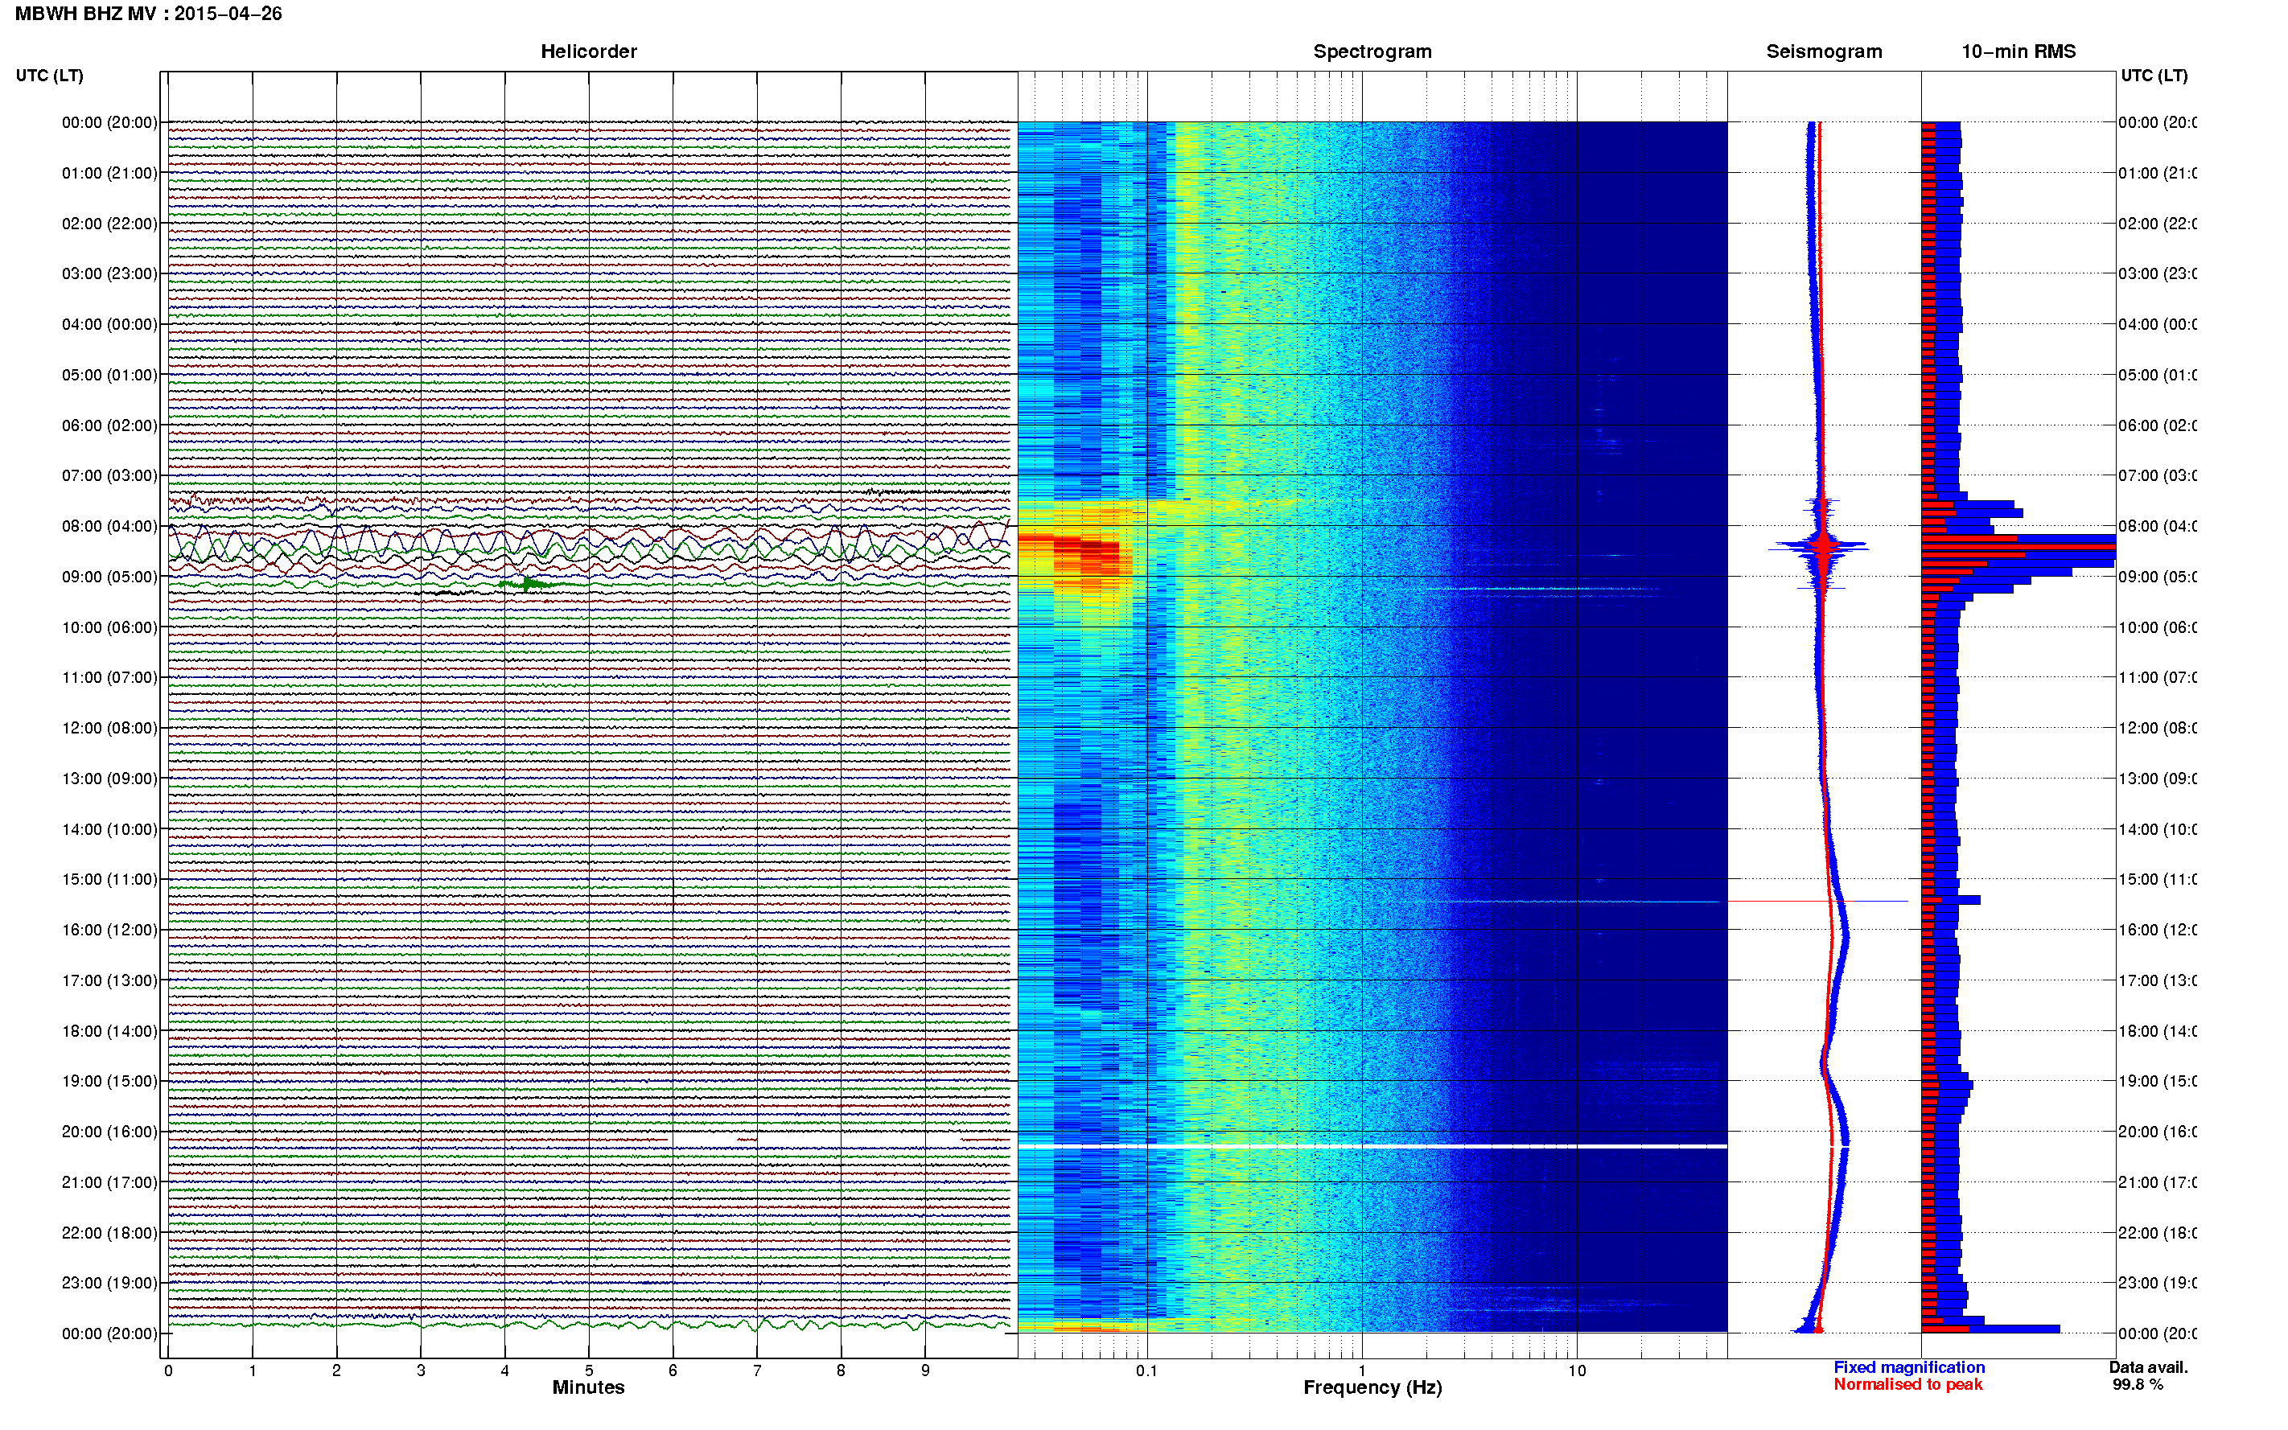Click the Data avail. label
Image resolution: width=2288 pixels, height=1430 pixels.
(x=2148, y=1367)
